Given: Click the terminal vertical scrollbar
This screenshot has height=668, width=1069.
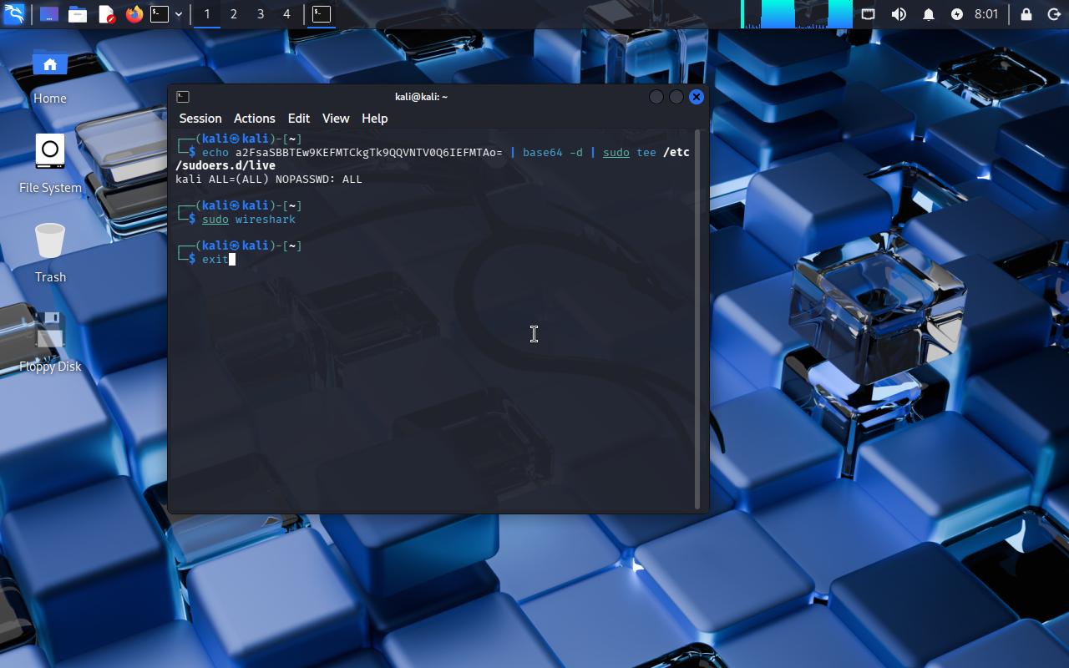Looking at the screenshot, I should click(x=698, y=317).
